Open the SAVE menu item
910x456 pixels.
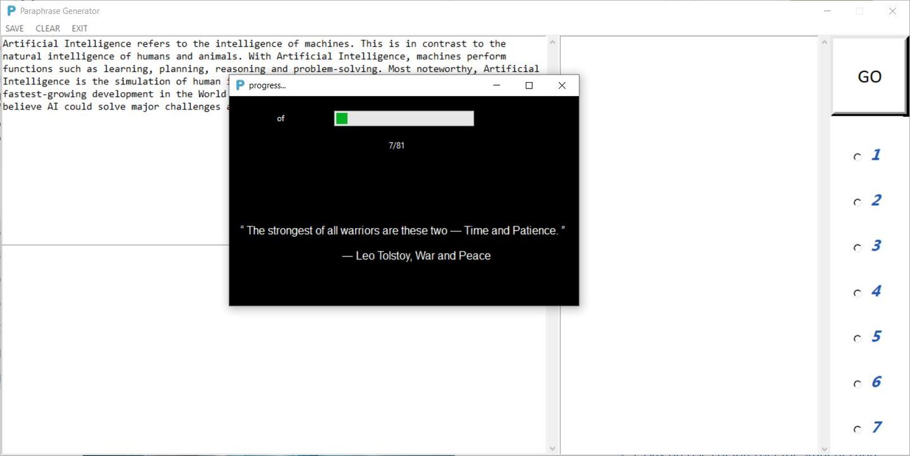15,28
